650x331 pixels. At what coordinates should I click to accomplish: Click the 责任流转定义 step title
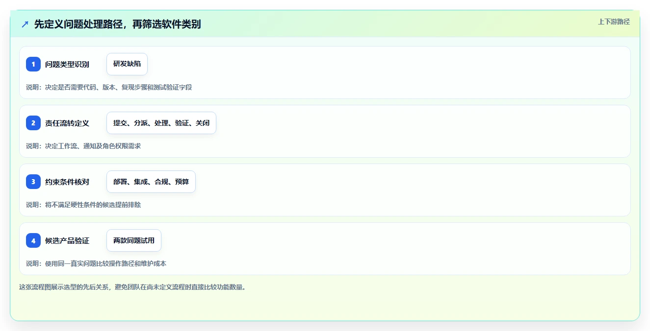tap(67, 123)
